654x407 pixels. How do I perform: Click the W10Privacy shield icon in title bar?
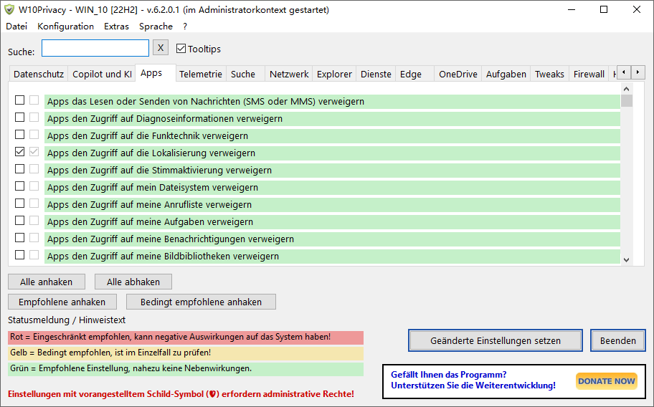(x=9, y=9)
